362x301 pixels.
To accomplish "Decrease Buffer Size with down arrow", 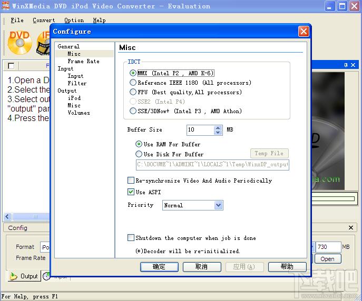I will (x=218, y=132).
